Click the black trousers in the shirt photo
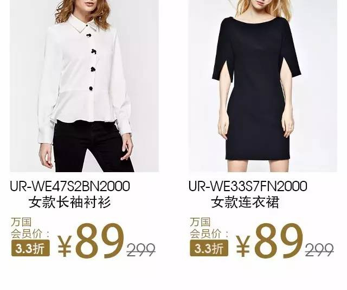 pyautogui.click(x=93, y=146)
